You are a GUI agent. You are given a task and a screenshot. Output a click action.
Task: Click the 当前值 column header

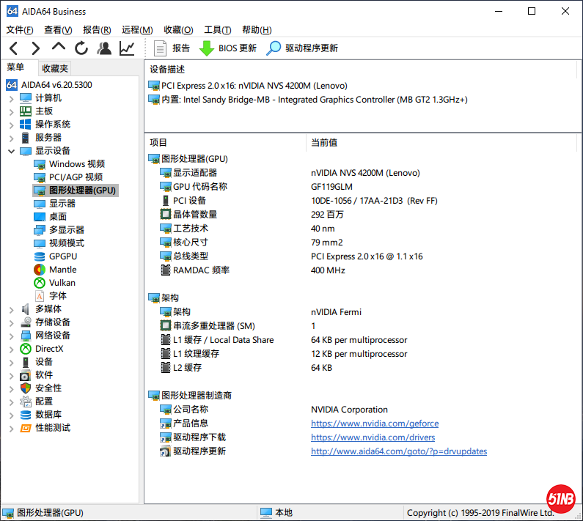324,143
